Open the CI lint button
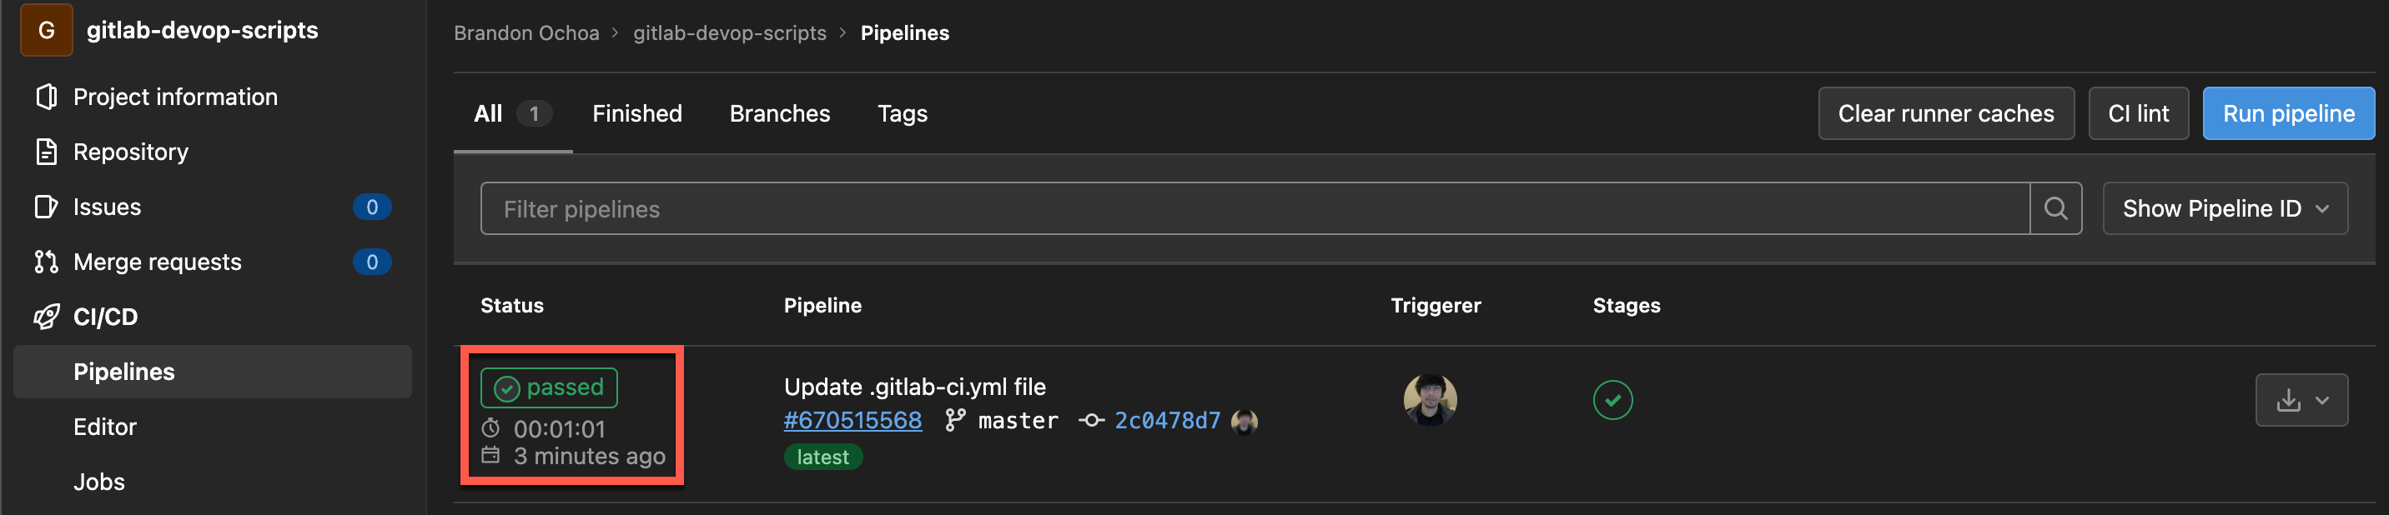Screen dimensions: 2389x515 2138,114
